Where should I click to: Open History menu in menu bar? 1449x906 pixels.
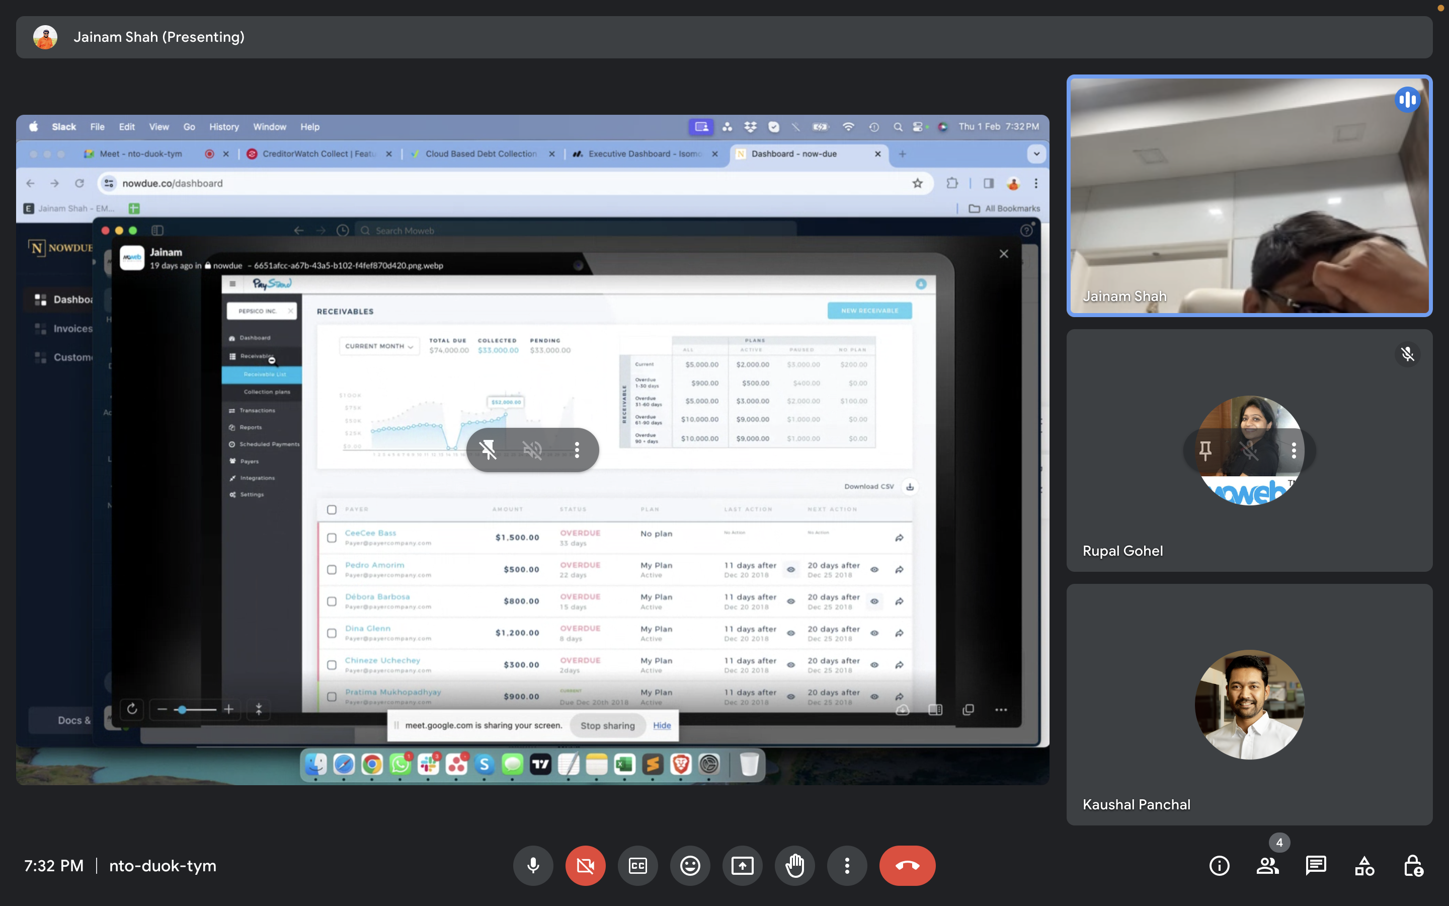pos(224,126)
